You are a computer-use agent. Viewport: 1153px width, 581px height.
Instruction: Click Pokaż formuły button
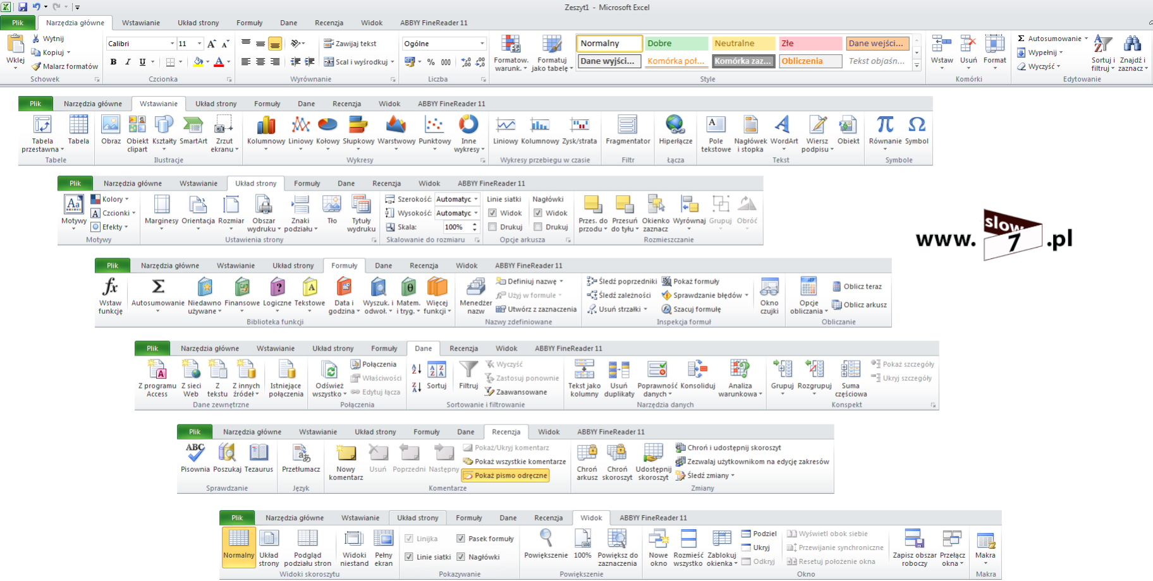[690, 282]
